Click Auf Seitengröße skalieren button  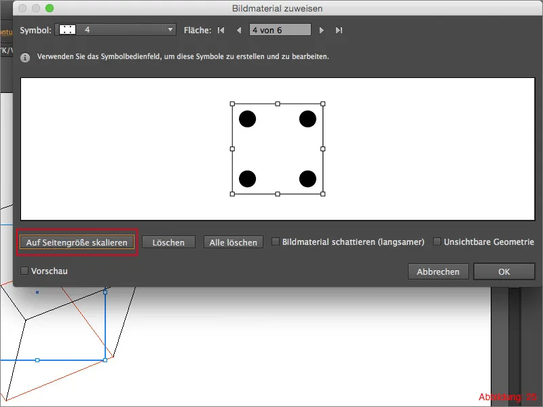pos(77,242)
